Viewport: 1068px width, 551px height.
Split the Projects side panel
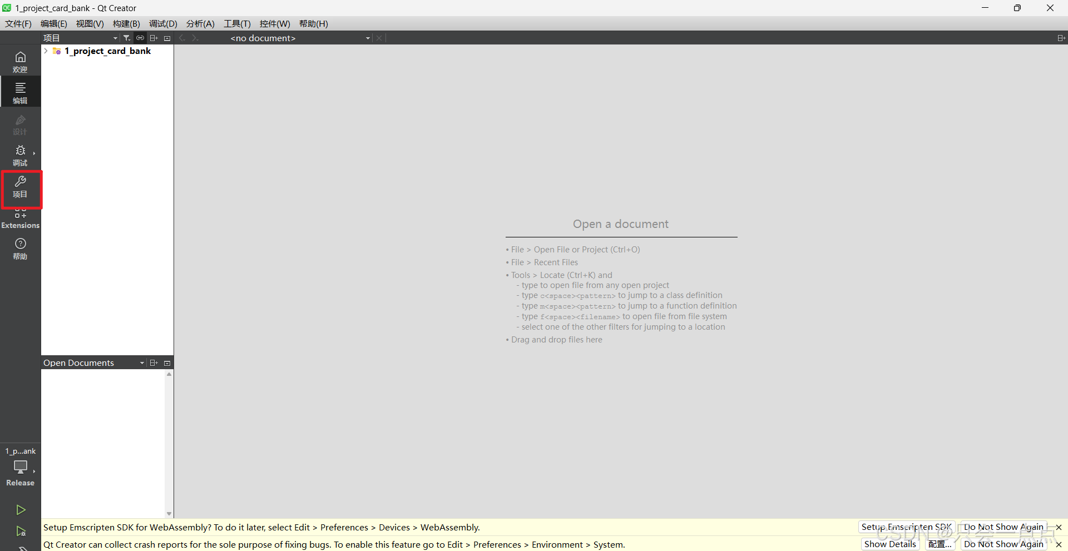(x=154, y=38)
